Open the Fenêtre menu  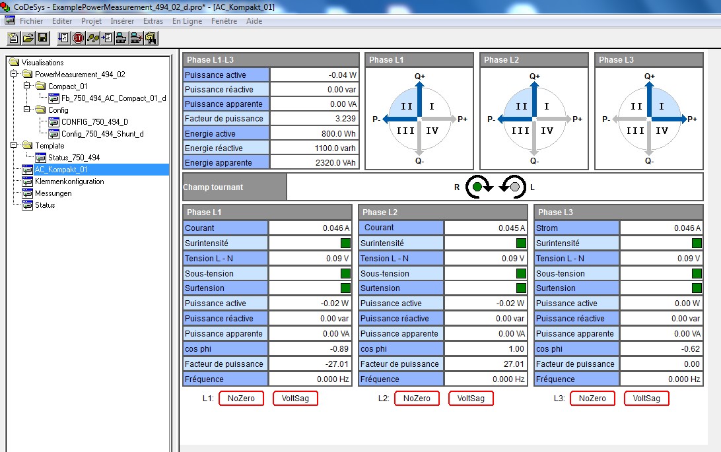click(224, 21)
